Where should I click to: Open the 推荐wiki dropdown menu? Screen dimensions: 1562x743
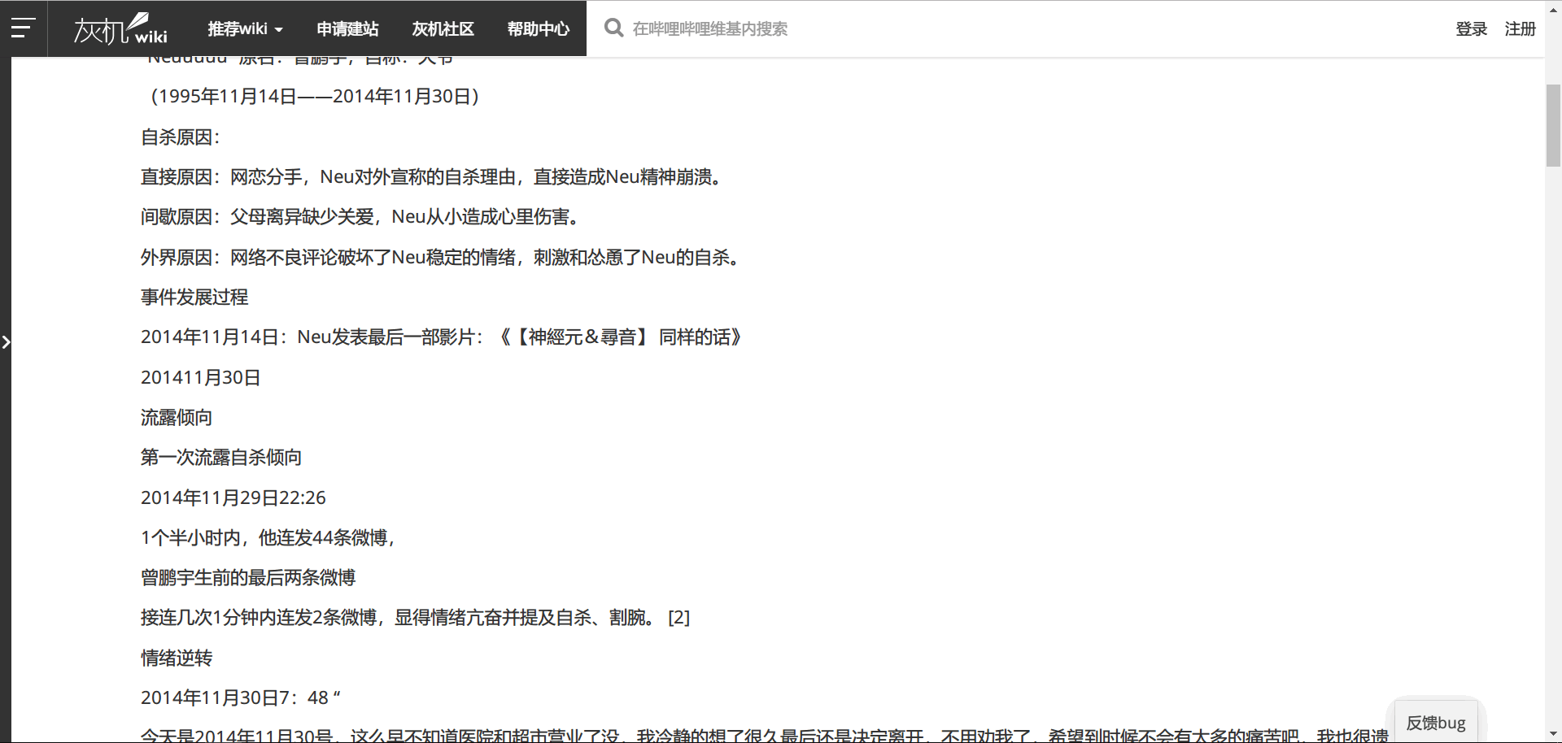245,29
